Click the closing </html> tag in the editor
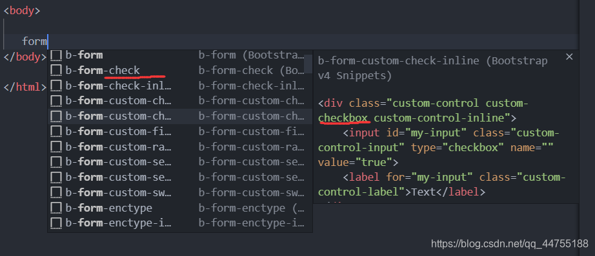The image size is (595, 256). click(x=25, y=87)
